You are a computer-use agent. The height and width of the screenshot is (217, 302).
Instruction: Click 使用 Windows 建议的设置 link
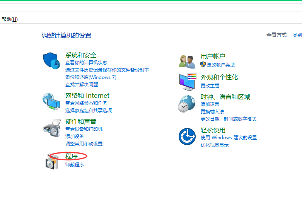(229, 138)
